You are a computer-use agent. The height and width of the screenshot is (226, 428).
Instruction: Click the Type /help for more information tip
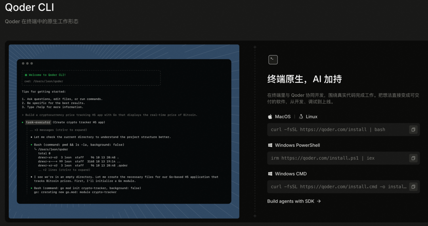[52, 107]
